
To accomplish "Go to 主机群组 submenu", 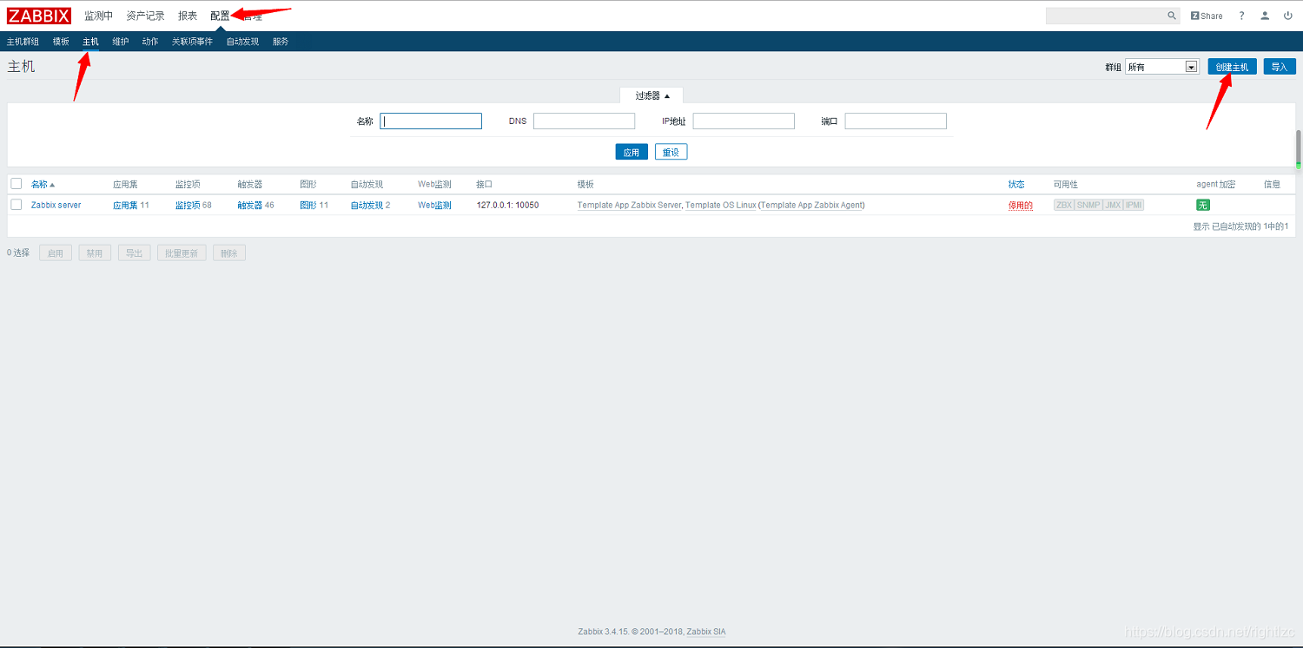I will (23, 42).
